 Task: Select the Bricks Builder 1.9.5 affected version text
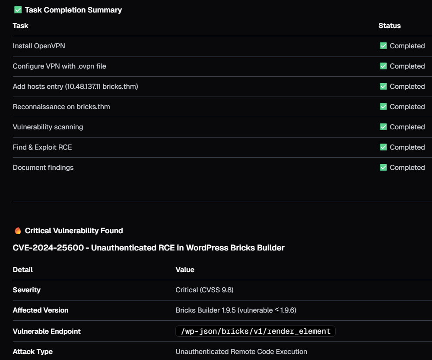tap(235, 310)
